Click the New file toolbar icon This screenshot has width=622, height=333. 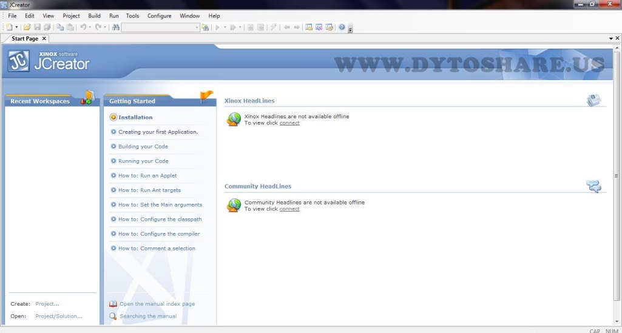pos(9,27)
